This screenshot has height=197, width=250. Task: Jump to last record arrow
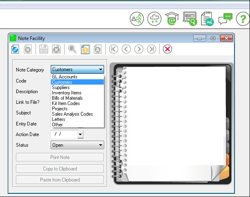[x=152, y=49]
